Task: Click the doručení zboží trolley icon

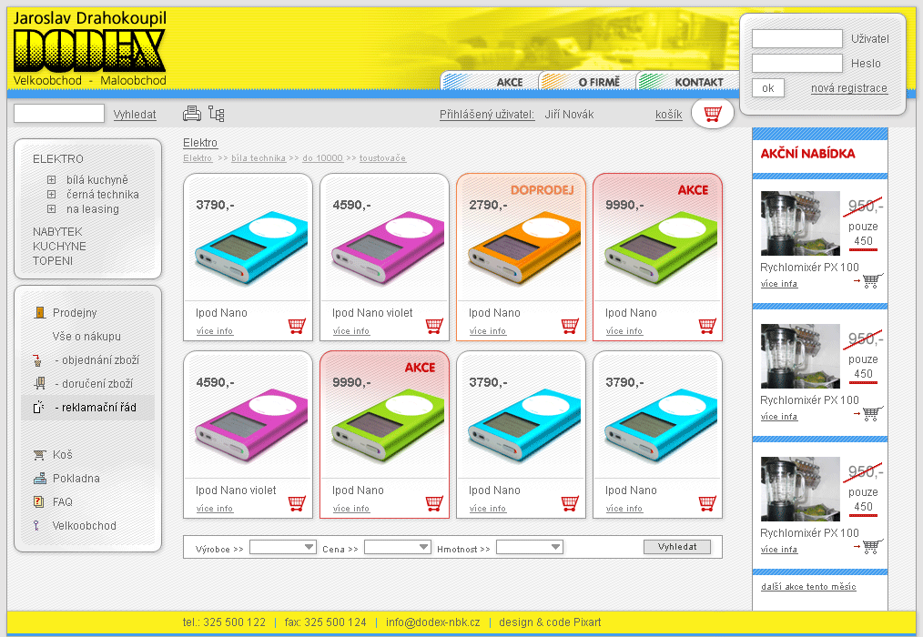Action: (39, 383)
